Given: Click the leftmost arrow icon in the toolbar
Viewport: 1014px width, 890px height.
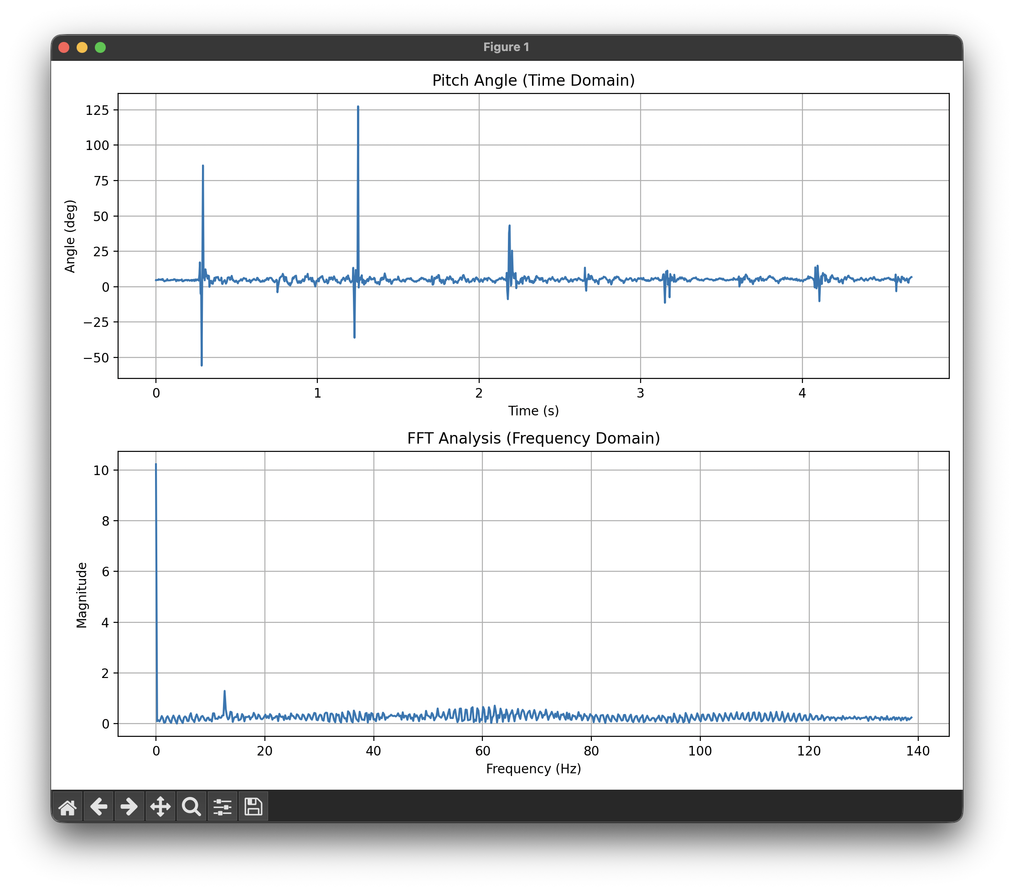Looking at the screenshot, I should click(99, 807).
